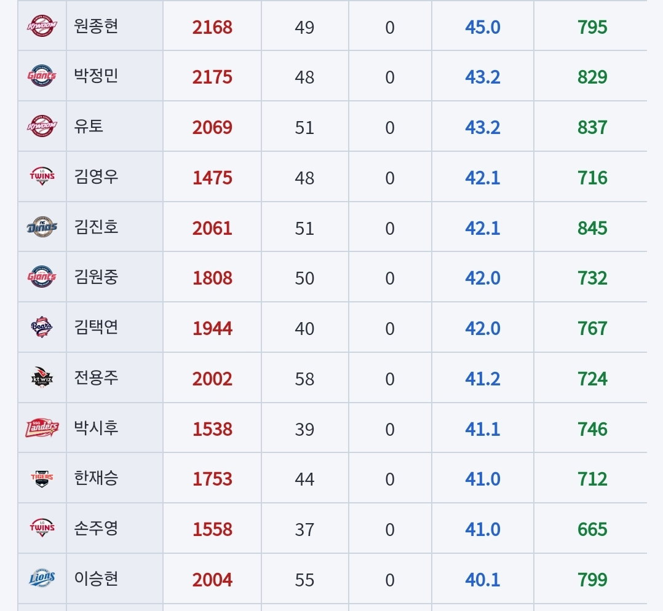Select player name 이승현
This screenshot has height=611, width=663.
[96, 578]
